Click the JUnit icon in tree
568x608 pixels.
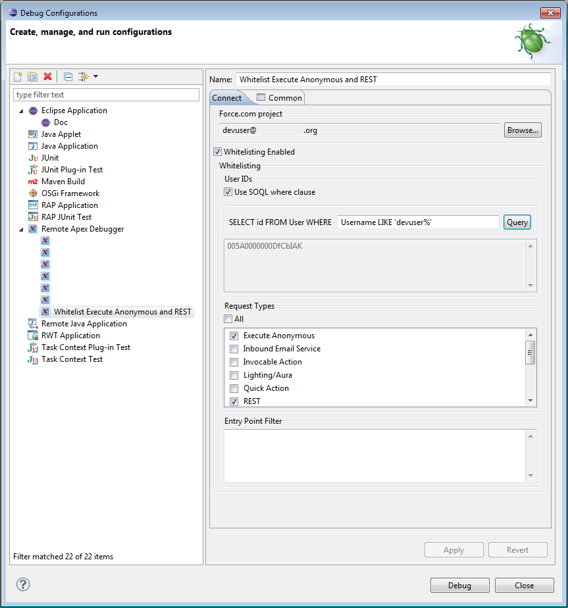33,158
